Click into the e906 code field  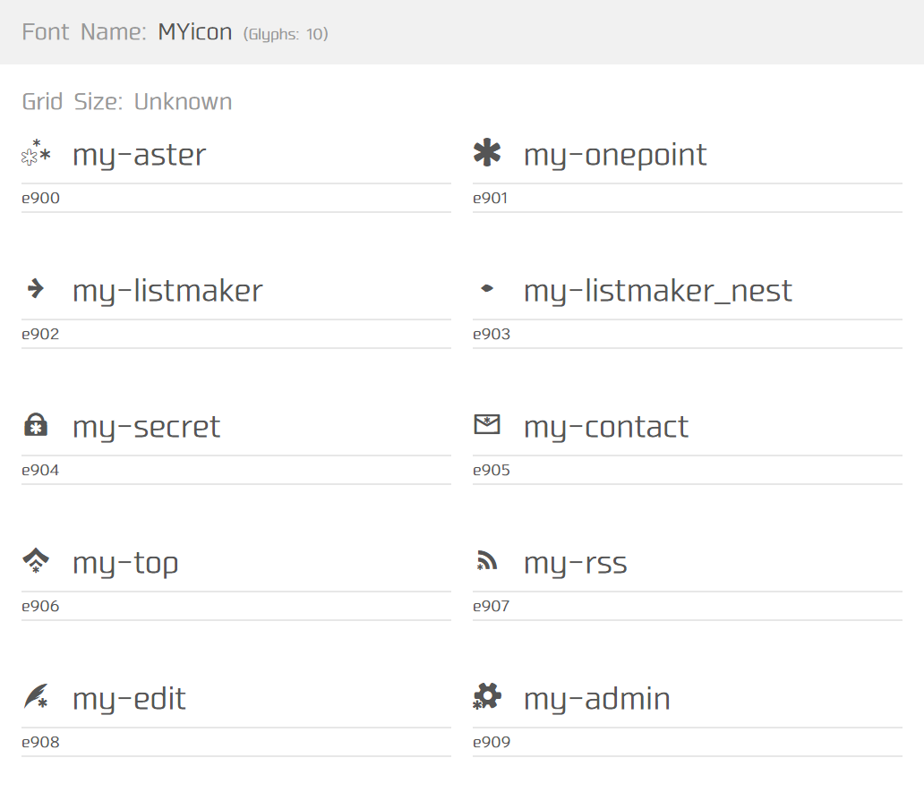(x=236, y=607)
